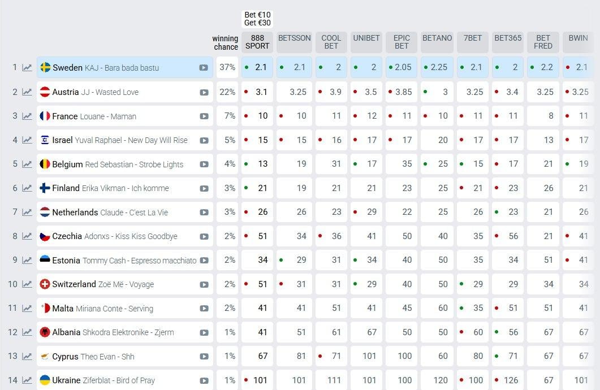Click the UNIBET column header
This screenshot has width=600, height=390.
[x=366, y=42]
